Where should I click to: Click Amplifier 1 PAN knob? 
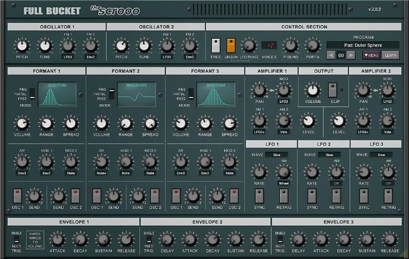click(x=259, y=90)
